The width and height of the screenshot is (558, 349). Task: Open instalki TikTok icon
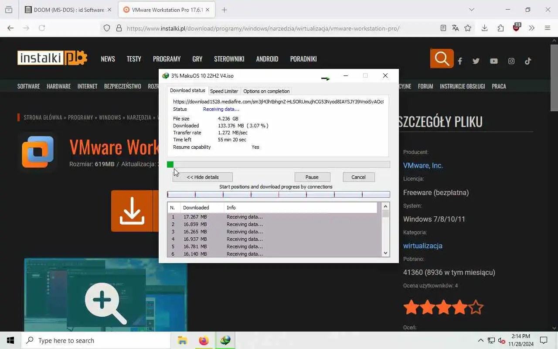pos(528,61)
